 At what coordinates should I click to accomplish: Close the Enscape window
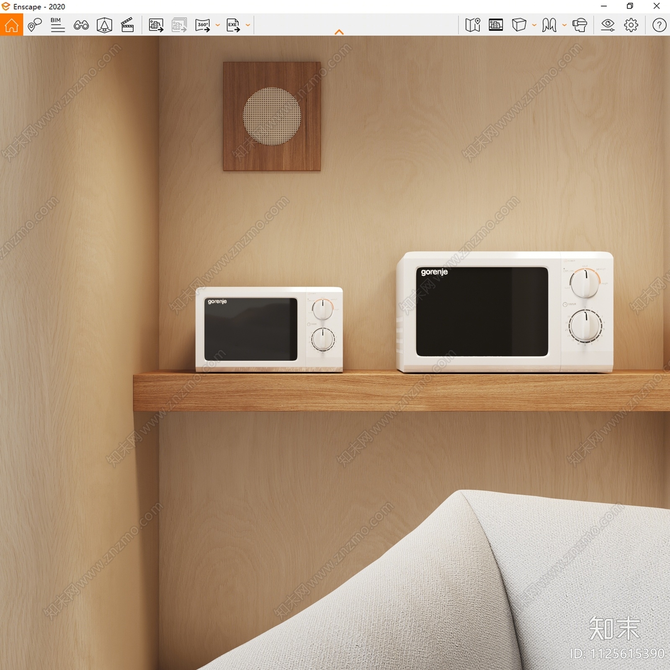657,6
